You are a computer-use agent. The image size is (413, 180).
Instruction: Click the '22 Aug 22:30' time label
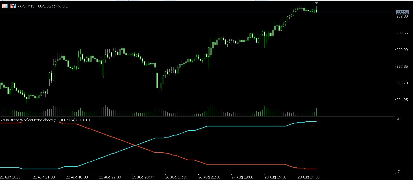pos(110,177)
